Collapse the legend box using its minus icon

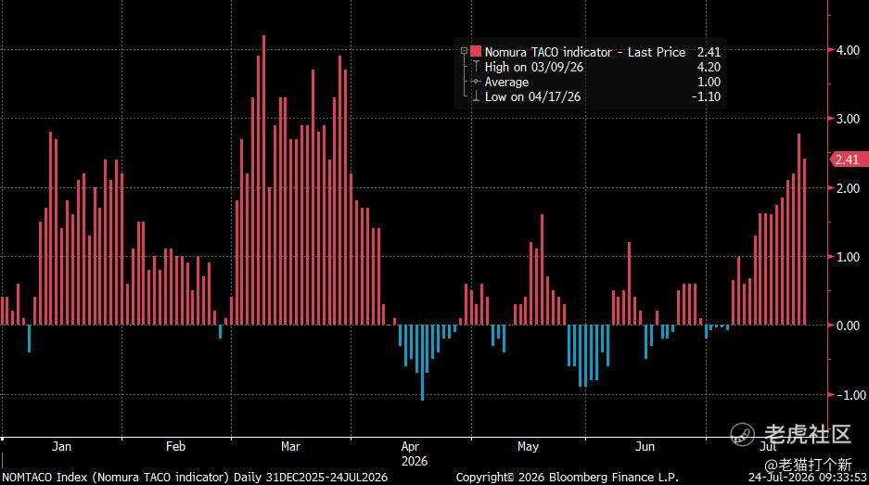464,51
